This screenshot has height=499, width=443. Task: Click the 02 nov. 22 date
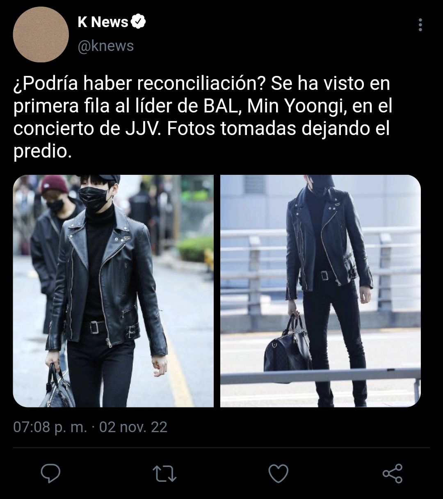coord(133,427)
